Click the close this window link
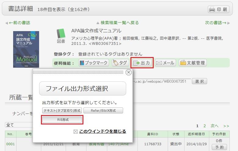The height and width of the screenshot is (151, 238). [x=102, y=131]
